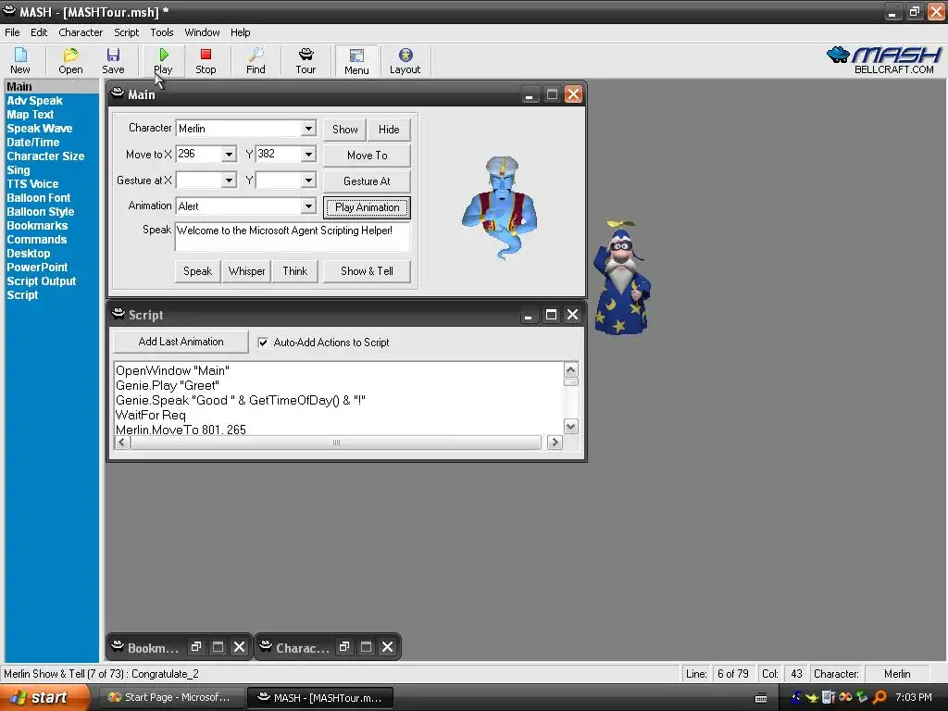Click the Speak button

pos(198,271)
